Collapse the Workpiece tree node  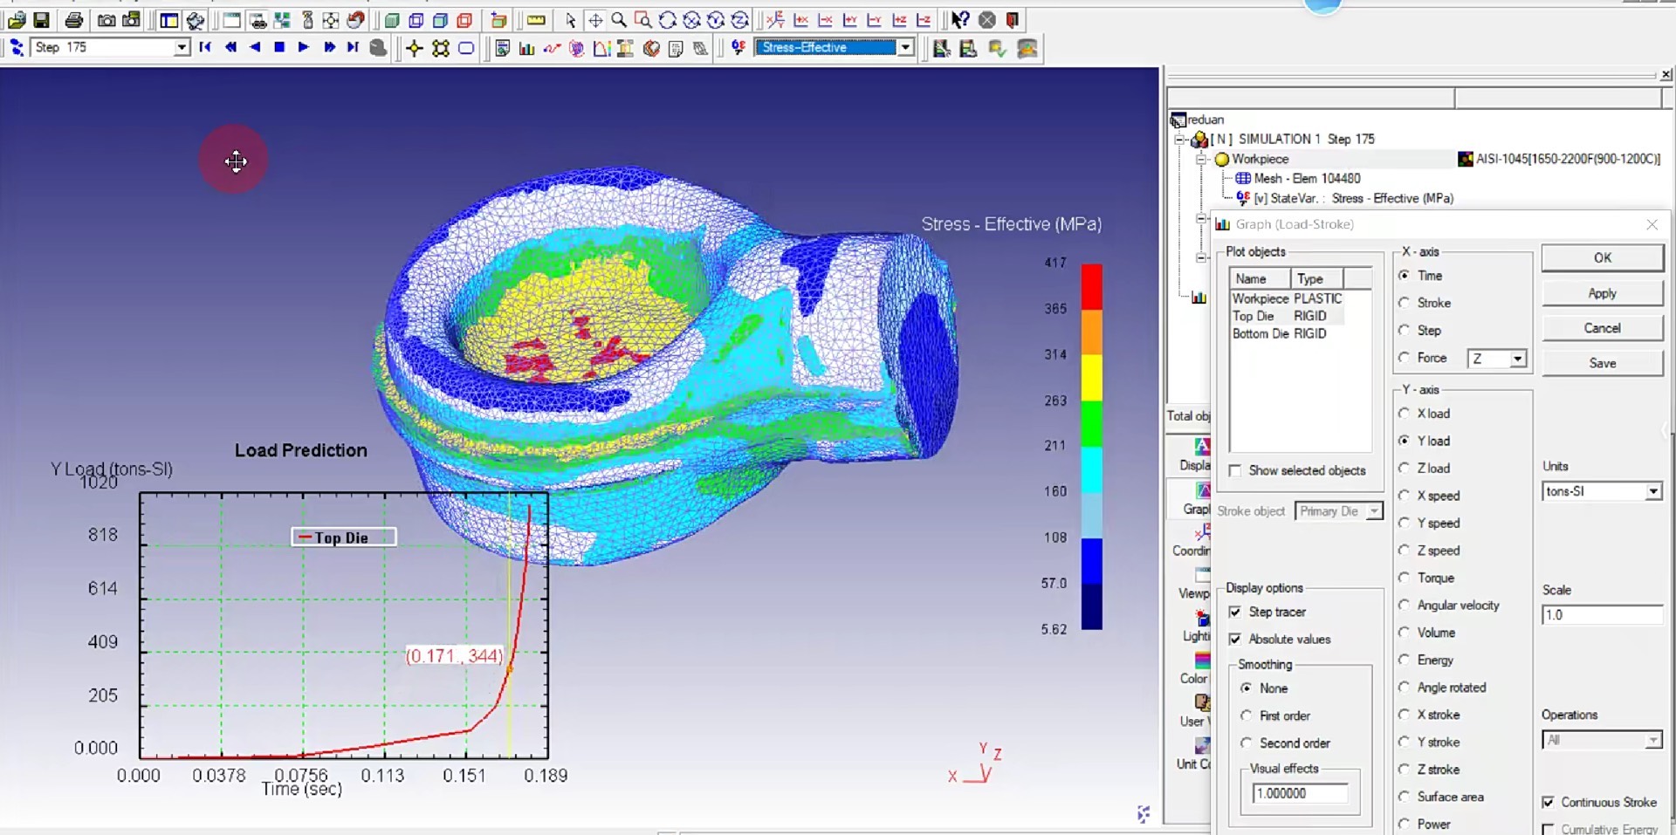pyautogui.click(x=1201, y=160)
